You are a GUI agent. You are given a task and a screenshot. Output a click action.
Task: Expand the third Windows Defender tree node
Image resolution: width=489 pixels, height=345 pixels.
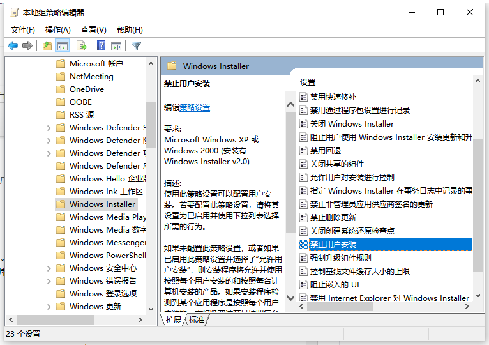[49, 153]
